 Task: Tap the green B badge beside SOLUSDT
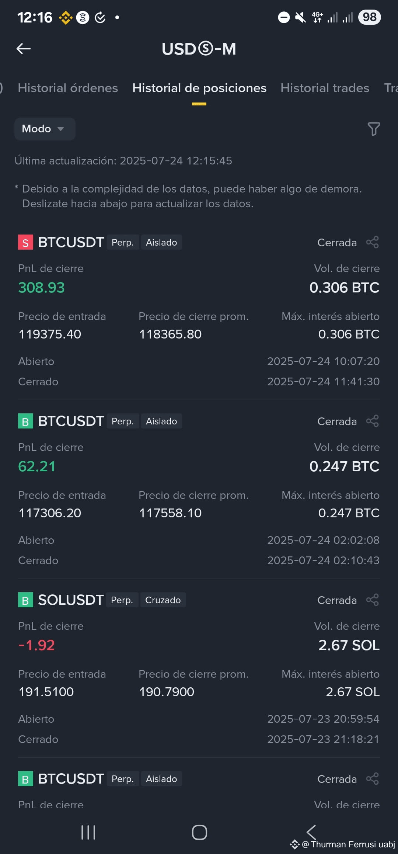tap(25, 600)
